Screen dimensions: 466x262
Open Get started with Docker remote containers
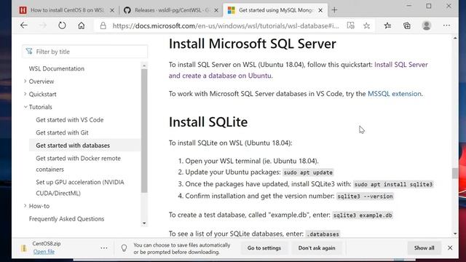pos(78,164)
